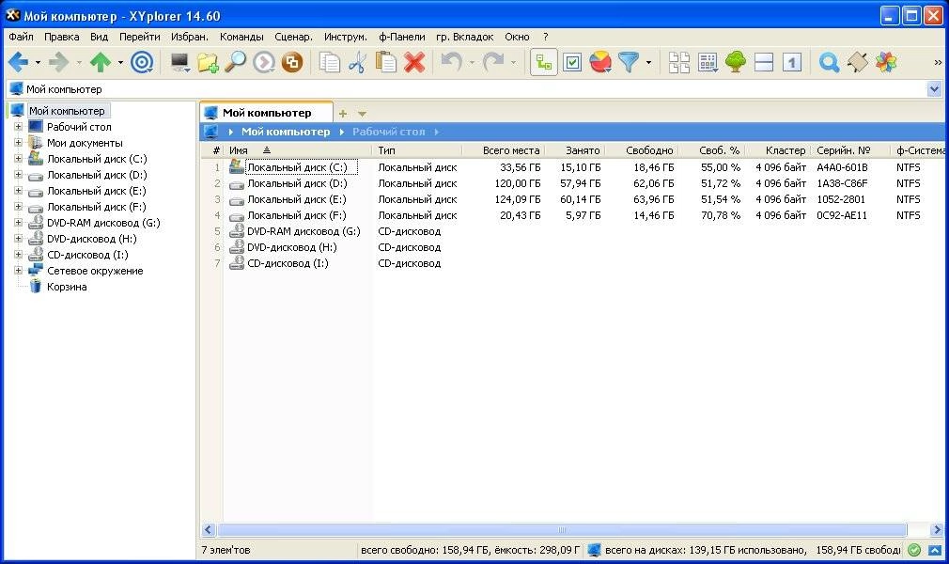Click the scrollbar left arrow
Viewport: 949px width, 564px height.
tap(209, 529)
